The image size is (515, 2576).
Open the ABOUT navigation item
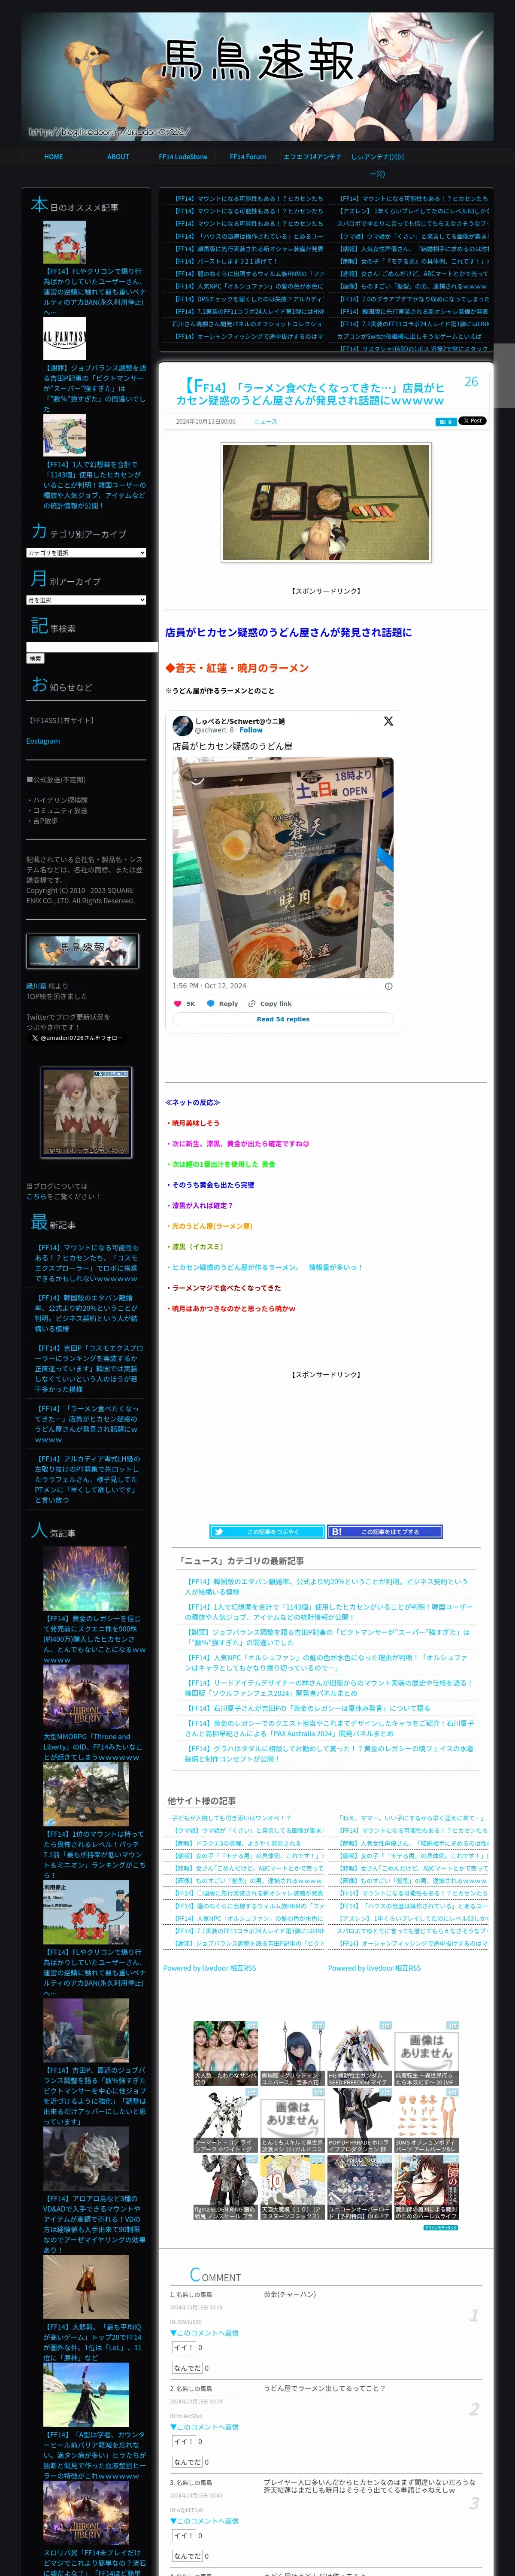(x=118, y=157)
